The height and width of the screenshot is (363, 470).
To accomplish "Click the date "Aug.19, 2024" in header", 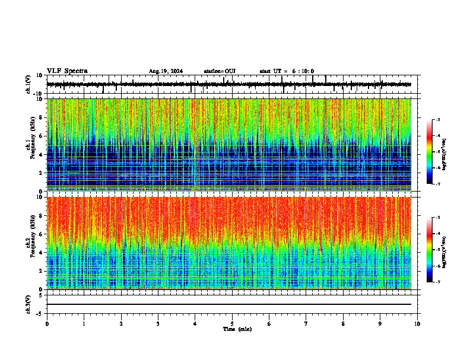I will [x=166, y=71].
